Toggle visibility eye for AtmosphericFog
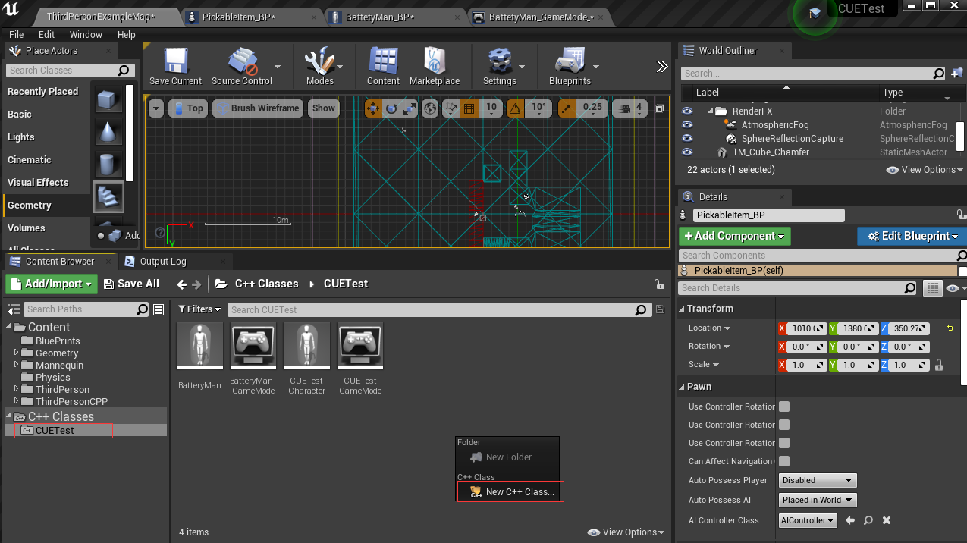Screen dimensions: 967x543 pos(687,125)
